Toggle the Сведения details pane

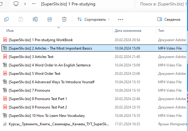click(169, 19)
